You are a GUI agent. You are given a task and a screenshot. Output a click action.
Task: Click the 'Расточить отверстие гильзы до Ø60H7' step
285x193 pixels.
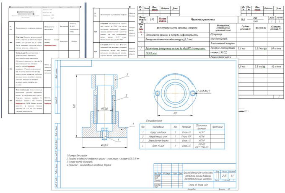click(x=176, y=49)
